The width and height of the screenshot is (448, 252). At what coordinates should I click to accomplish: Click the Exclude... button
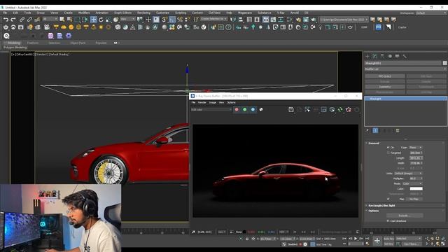[x=405, y=216]
